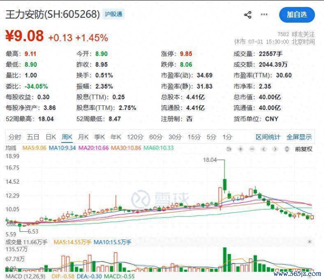Click the 跌停 8.06 value
The image size is (324, 280).
coord(186,65)
